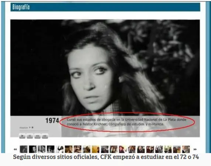Select the fifth thumbnail with white background
This screenshot has width=211, height=166.
tap(60, 149)
